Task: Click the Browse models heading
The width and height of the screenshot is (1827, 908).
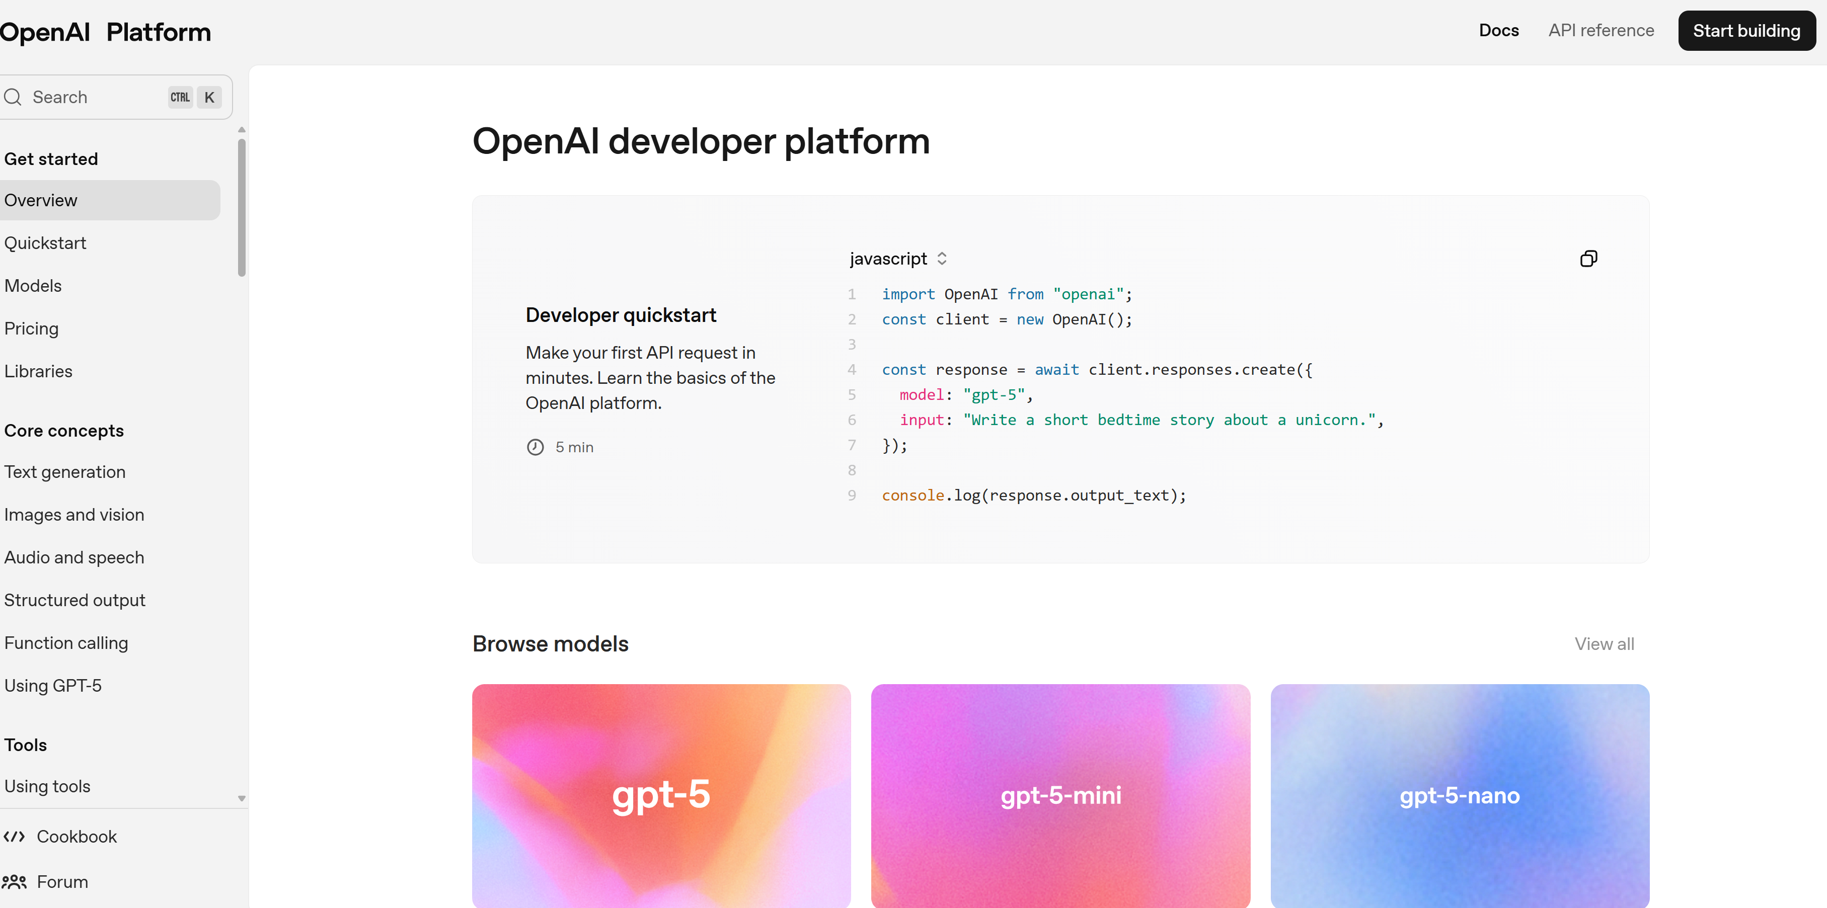Action: pos(551,643)
